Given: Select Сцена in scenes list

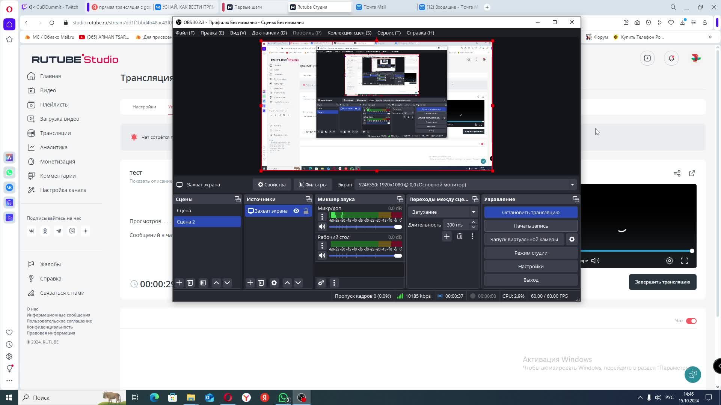Looking at the screenshot, I should pos(207,210).
